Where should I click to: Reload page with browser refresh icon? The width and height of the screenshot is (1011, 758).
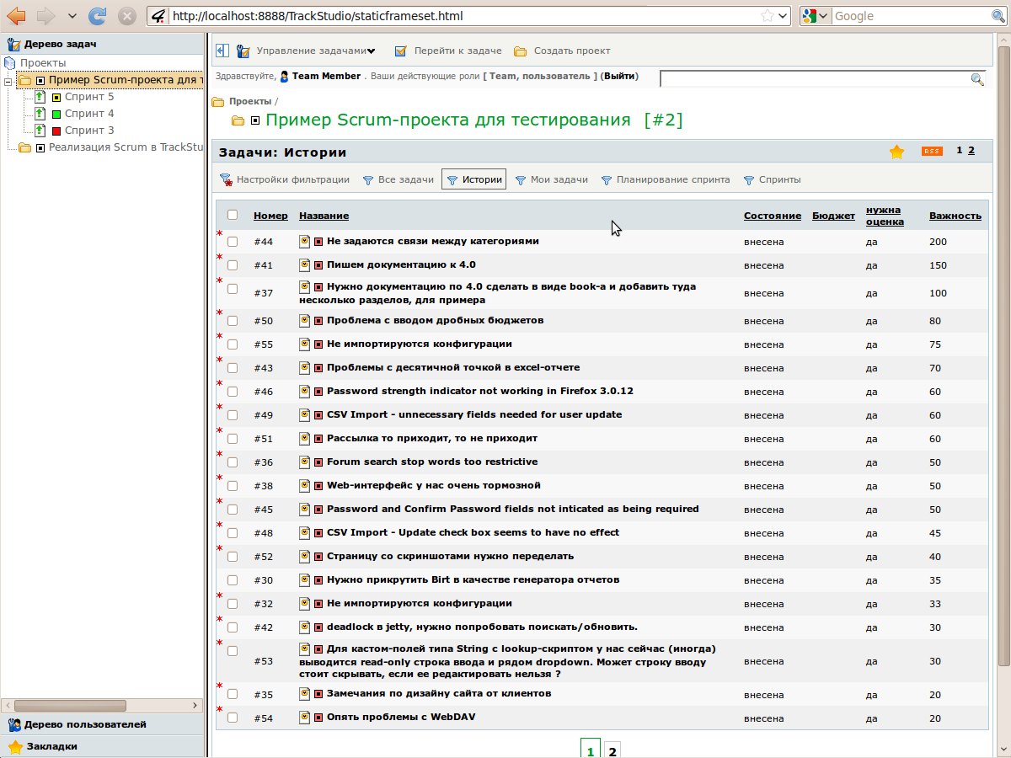(x=98, y=16)
